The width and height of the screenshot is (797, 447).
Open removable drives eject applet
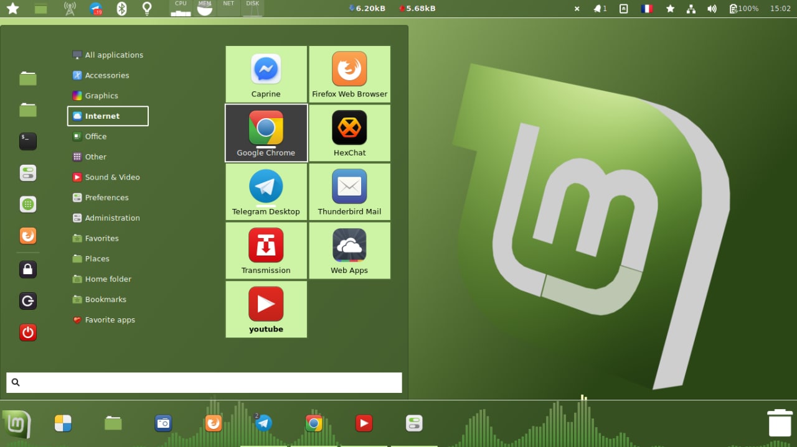pyautogui.click(x=623, y=9)
